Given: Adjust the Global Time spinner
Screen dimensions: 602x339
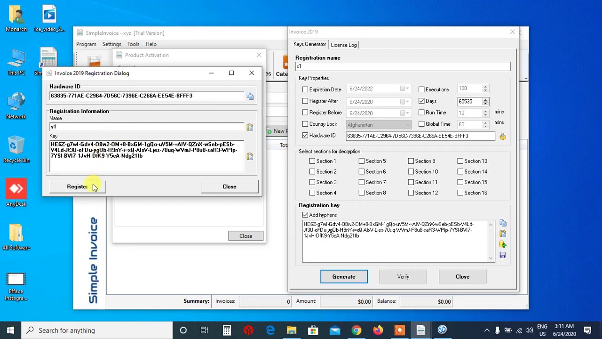Looking at the screenshot, I should coord(485,125).
